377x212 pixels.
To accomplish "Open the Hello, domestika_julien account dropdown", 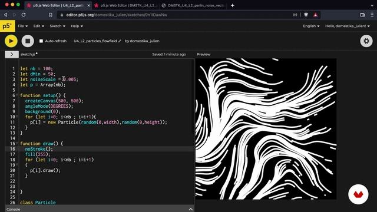I will click(x=348, y=26).
